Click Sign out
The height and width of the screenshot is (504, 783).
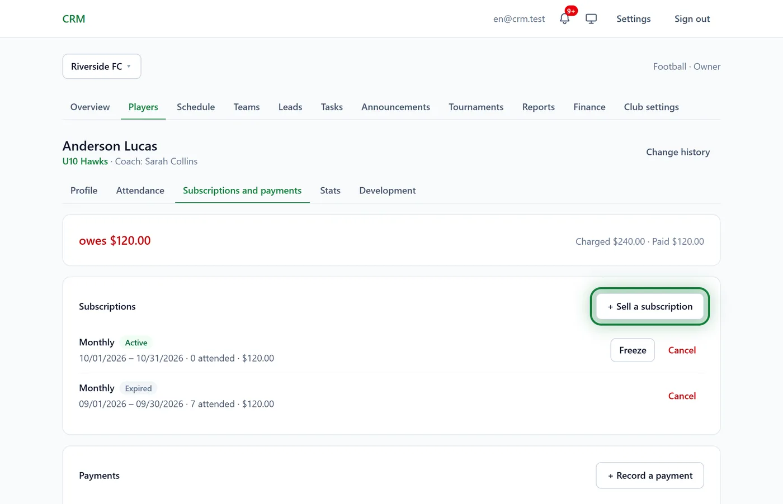[692, 19]
